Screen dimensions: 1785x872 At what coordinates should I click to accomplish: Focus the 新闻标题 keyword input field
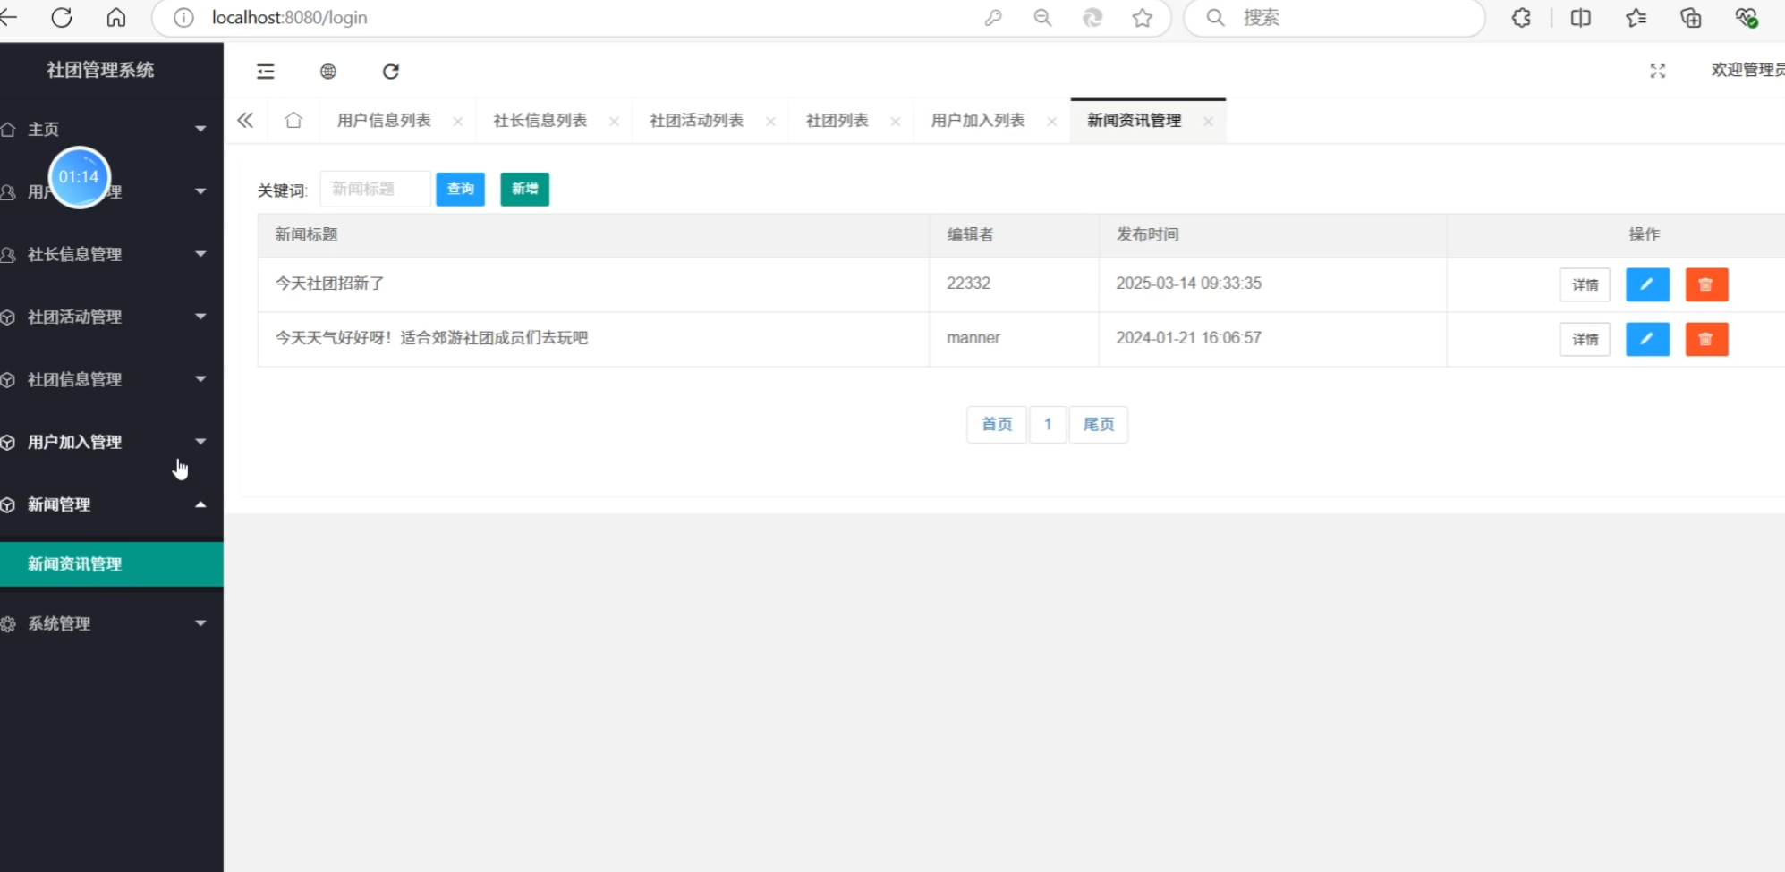375,190
